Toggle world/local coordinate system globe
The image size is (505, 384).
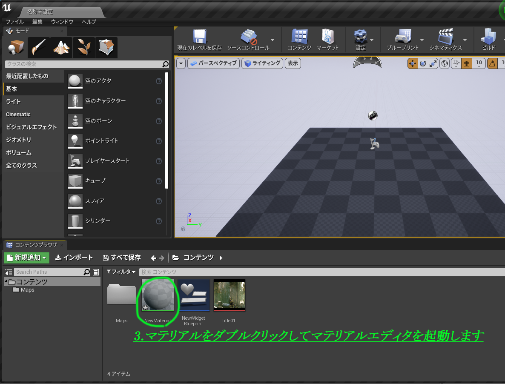point(445,63)
